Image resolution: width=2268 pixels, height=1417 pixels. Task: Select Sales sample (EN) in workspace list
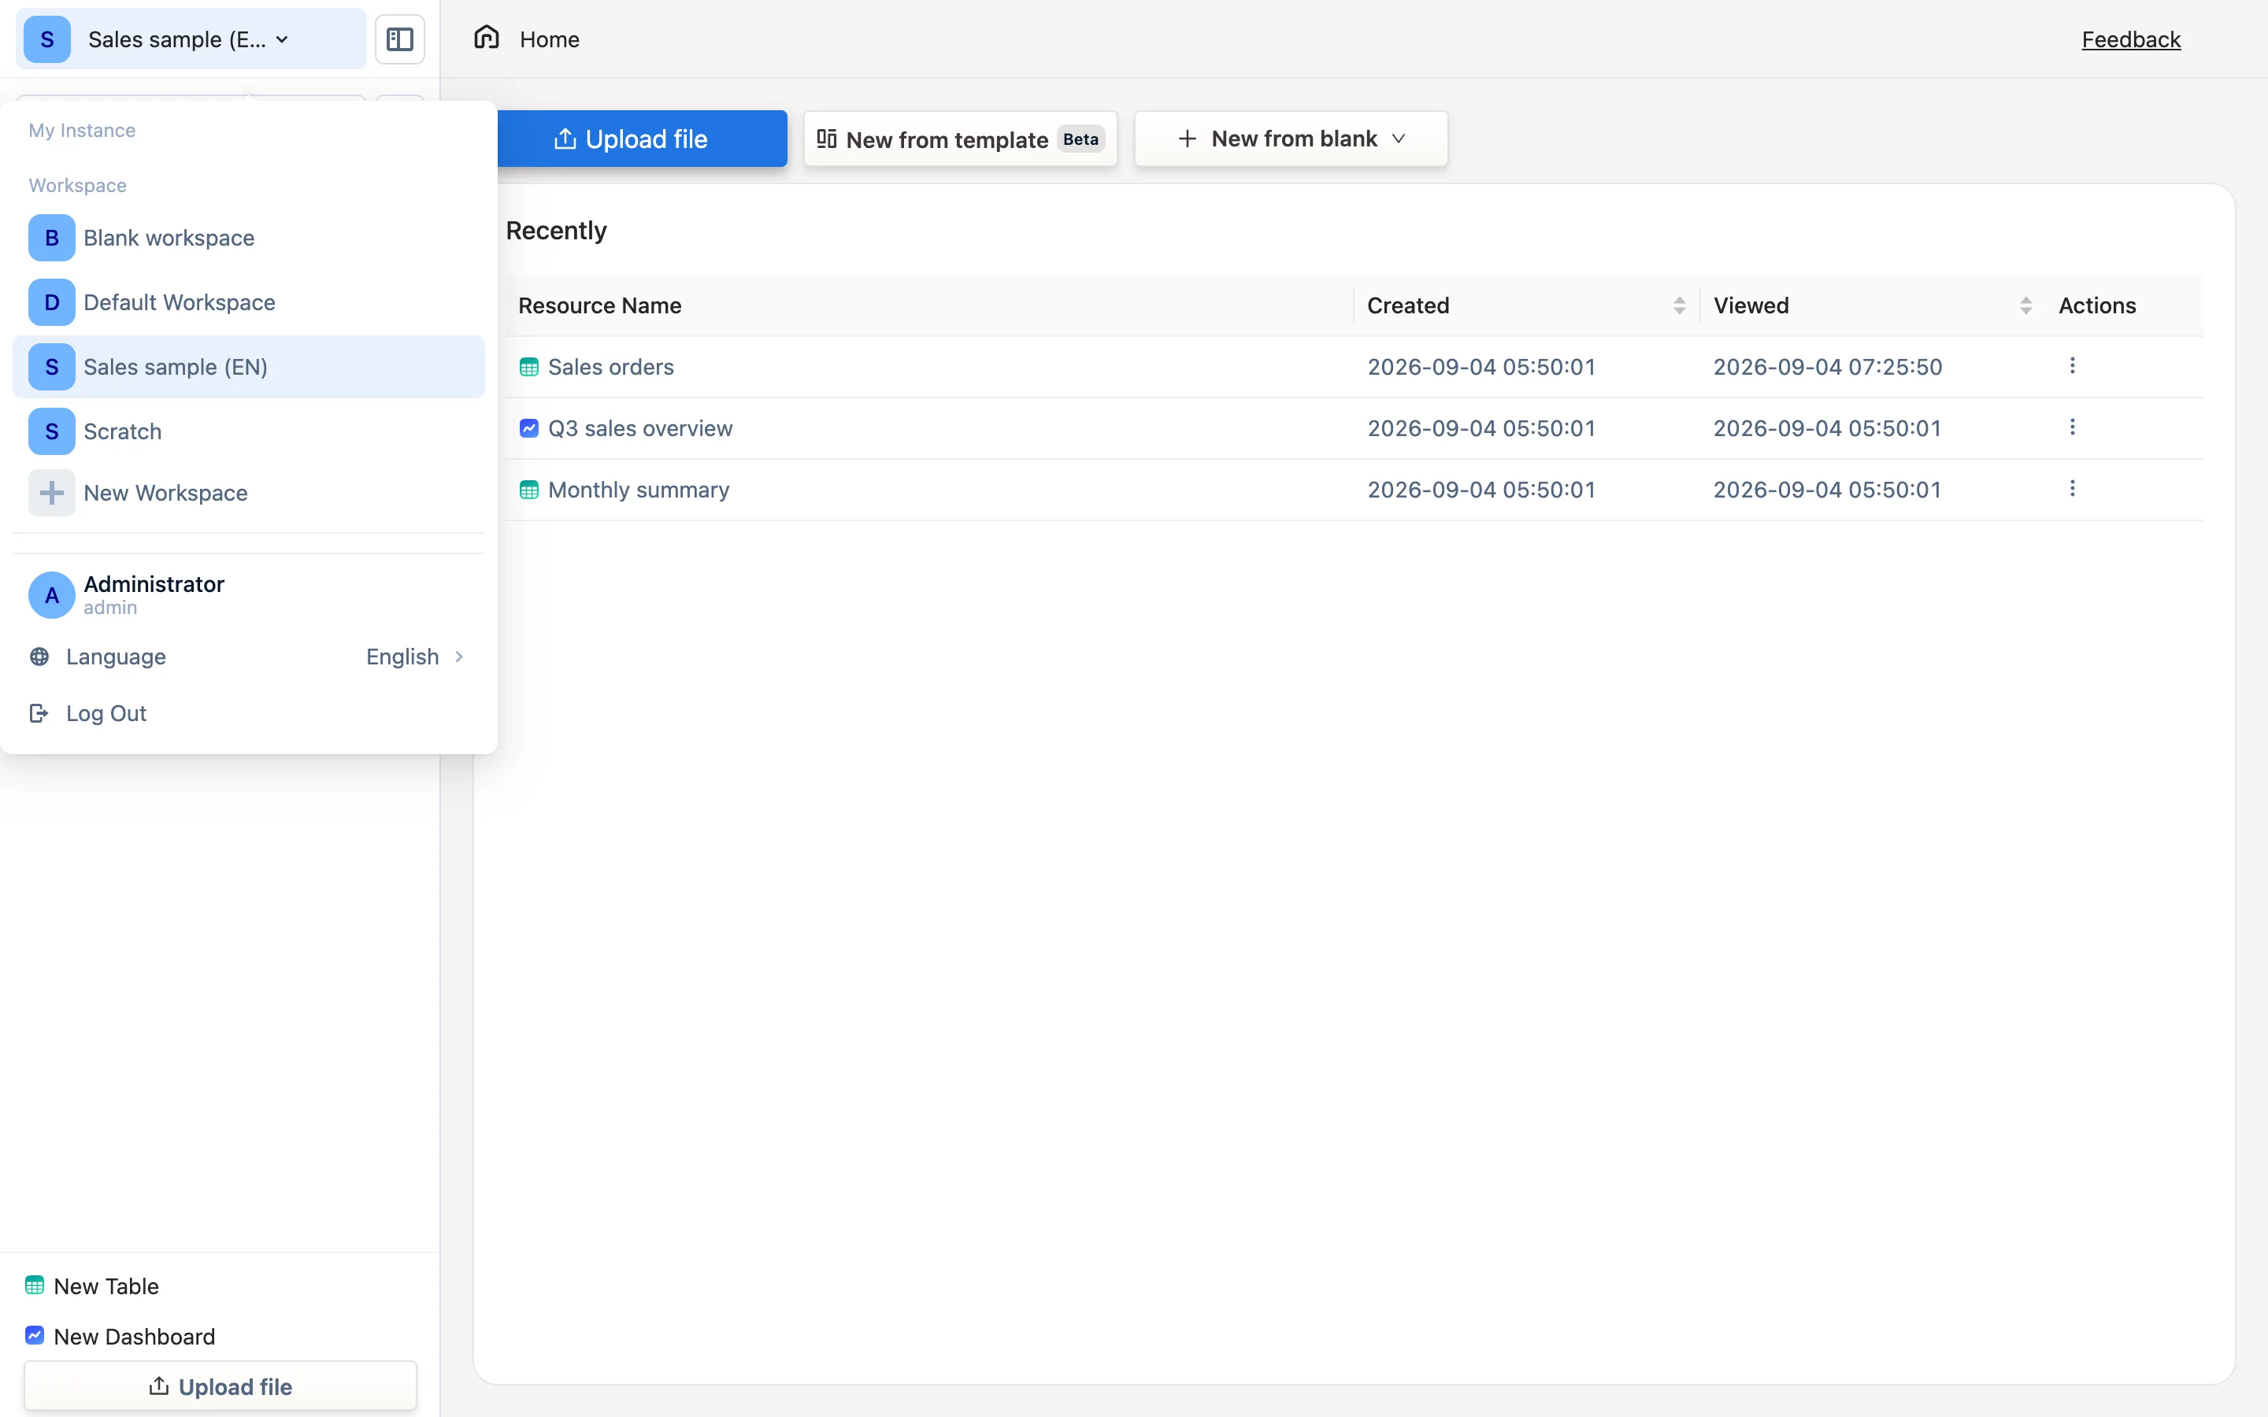coord(248,368)
